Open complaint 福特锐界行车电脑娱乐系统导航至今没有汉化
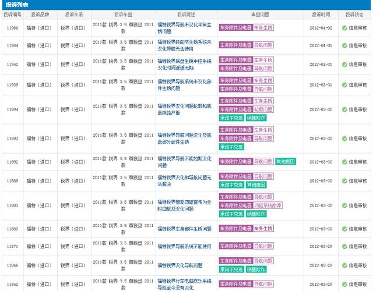 pyautogui.click(x=184, y=285)
